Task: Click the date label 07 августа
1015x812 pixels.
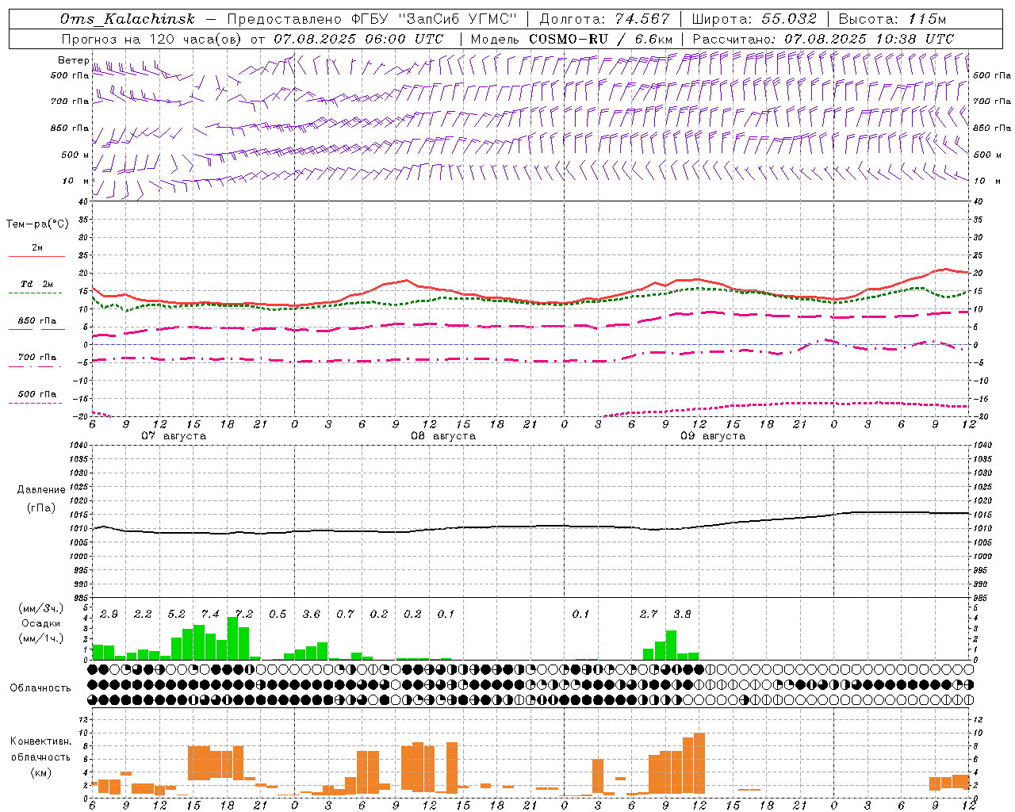Action: click(173, 436)
